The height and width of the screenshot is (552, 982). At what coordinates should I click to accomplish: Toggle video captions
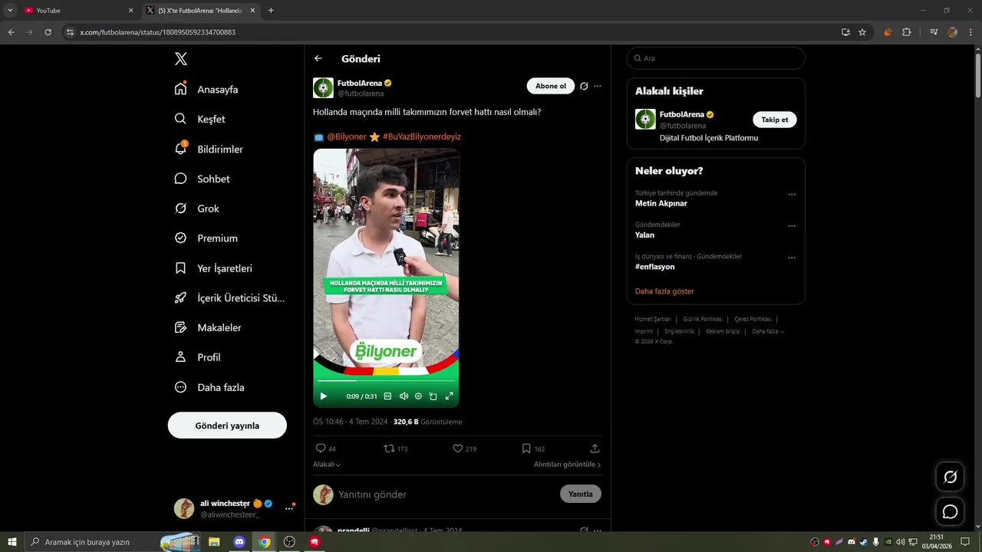(387, 396)
